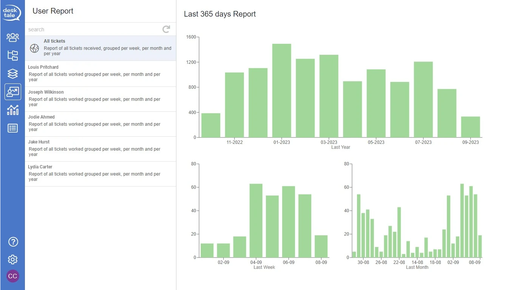Viewport: 516px width, 290px height.
Task: Click the 01-2023 bar in yearly chart
Action: (x=282, y=91)
